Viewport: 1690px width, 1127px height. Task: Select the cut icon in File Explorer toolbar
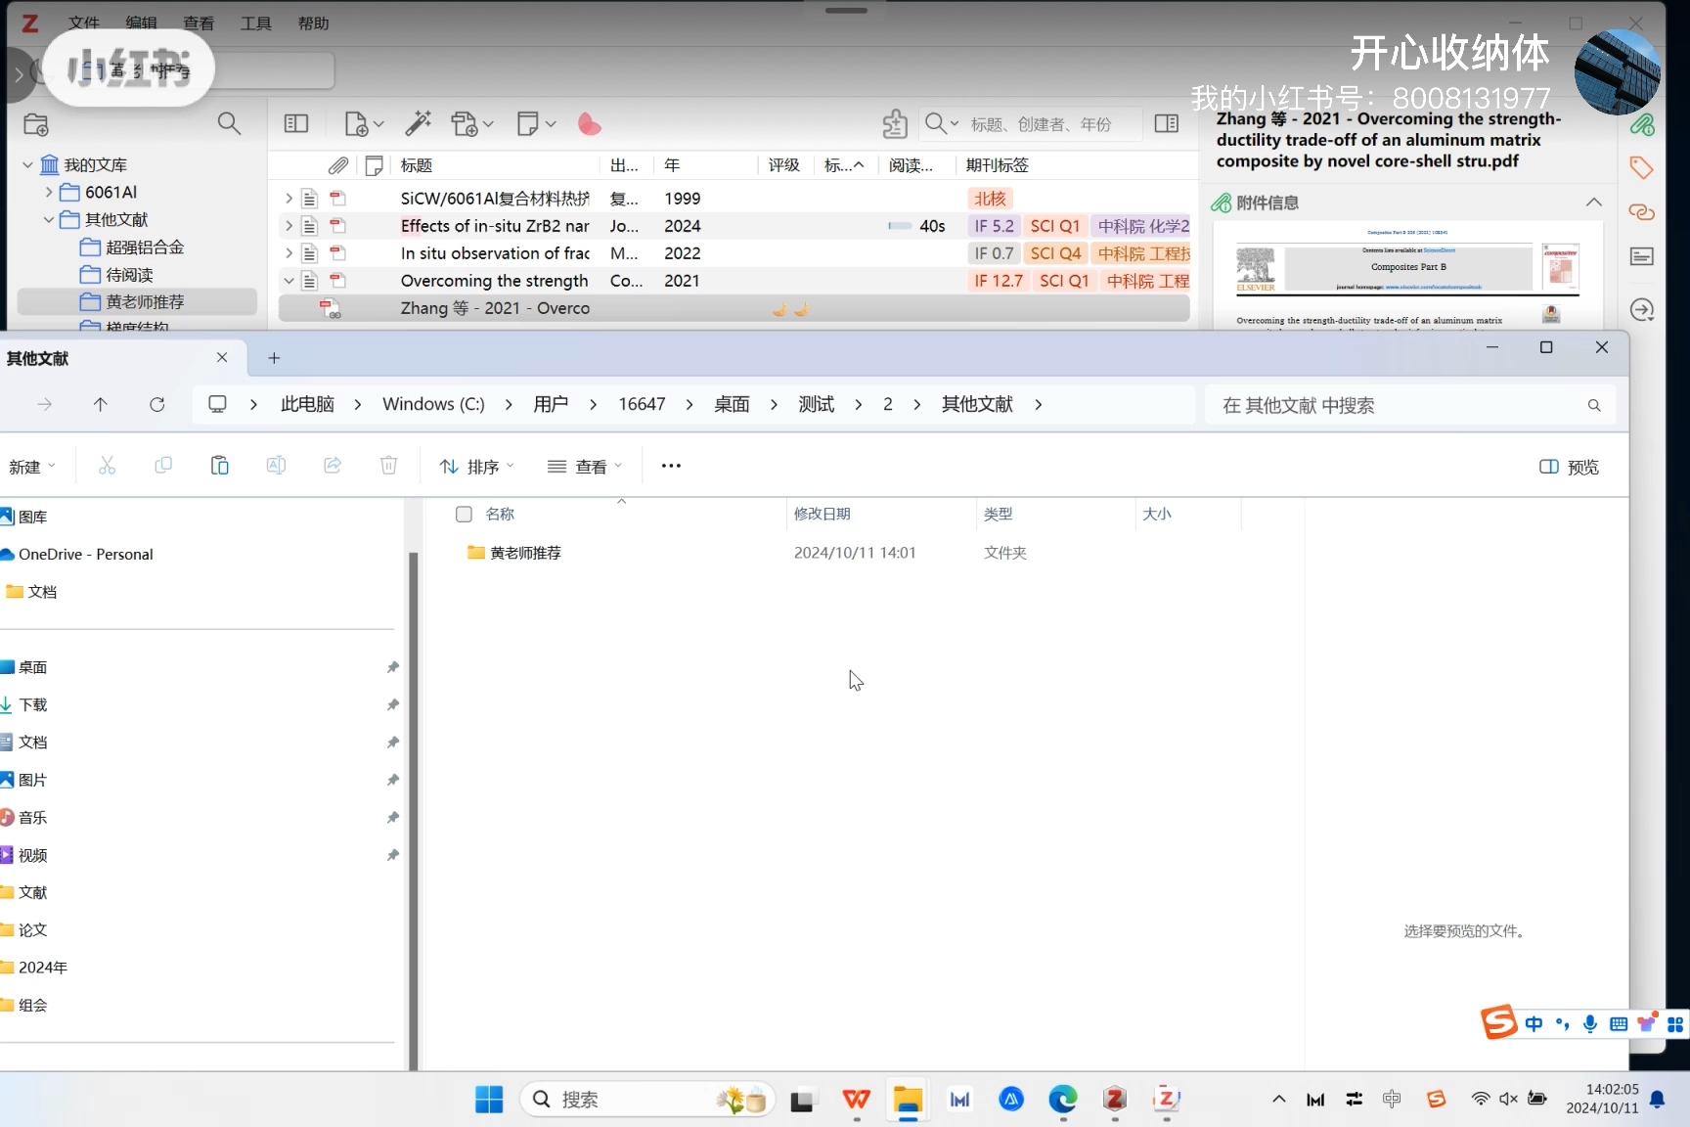click(107, 466)
